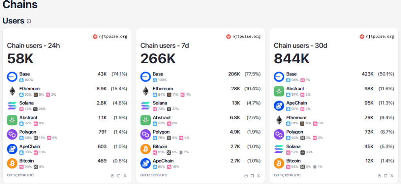
Task: Click the ApeChain logo in the 30d card
Action: (279, 105)
